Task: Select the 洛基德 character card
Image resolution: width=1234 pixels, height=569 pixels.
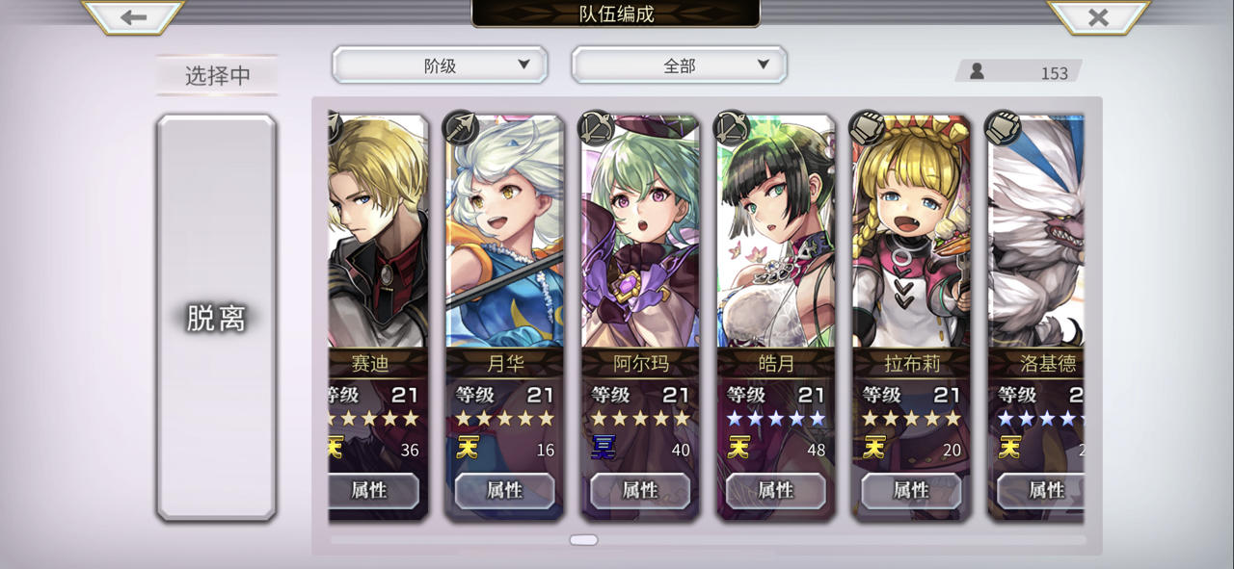Action: pos(1036,318)
